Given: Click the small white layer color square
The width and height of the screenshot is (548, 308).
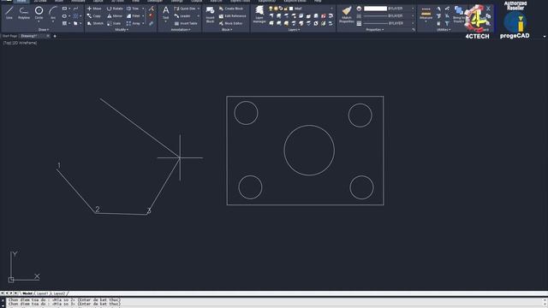Looking at the screenshot, I should pos(291,9).
